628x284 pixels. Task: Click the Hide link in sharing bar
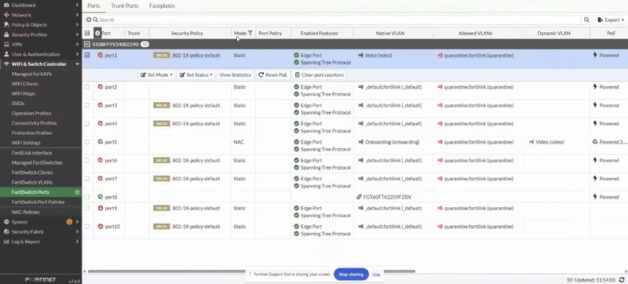[376, 274]
